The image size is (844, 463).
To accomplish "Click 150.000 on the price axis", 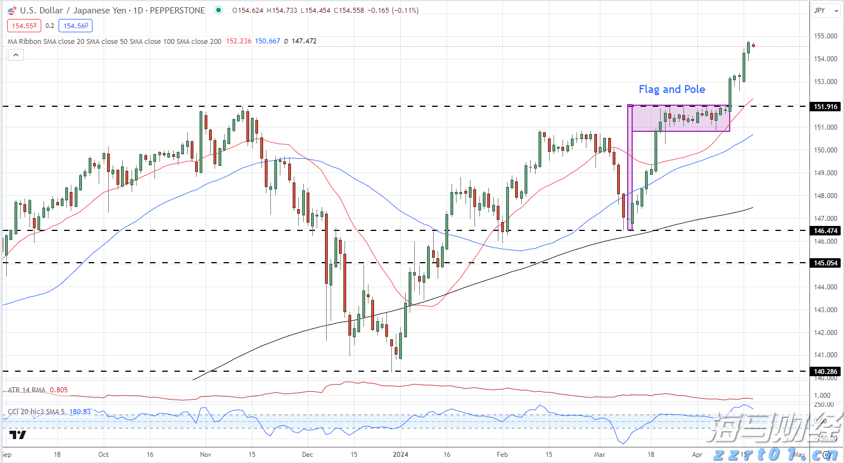I will tap(826, 150).
